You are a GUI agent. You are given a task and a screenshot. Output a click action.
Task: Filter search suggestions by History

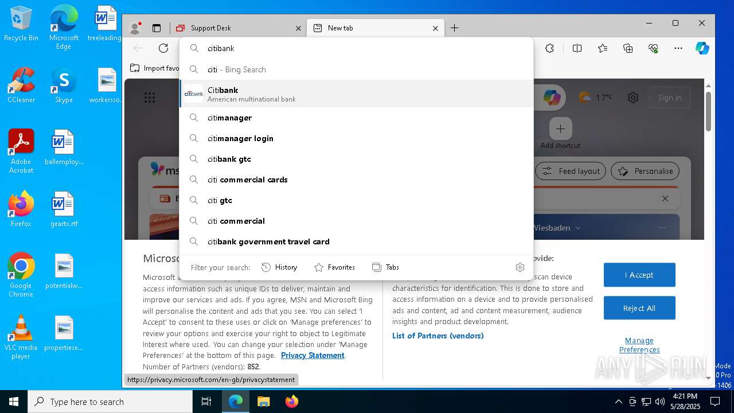[279, 267]
